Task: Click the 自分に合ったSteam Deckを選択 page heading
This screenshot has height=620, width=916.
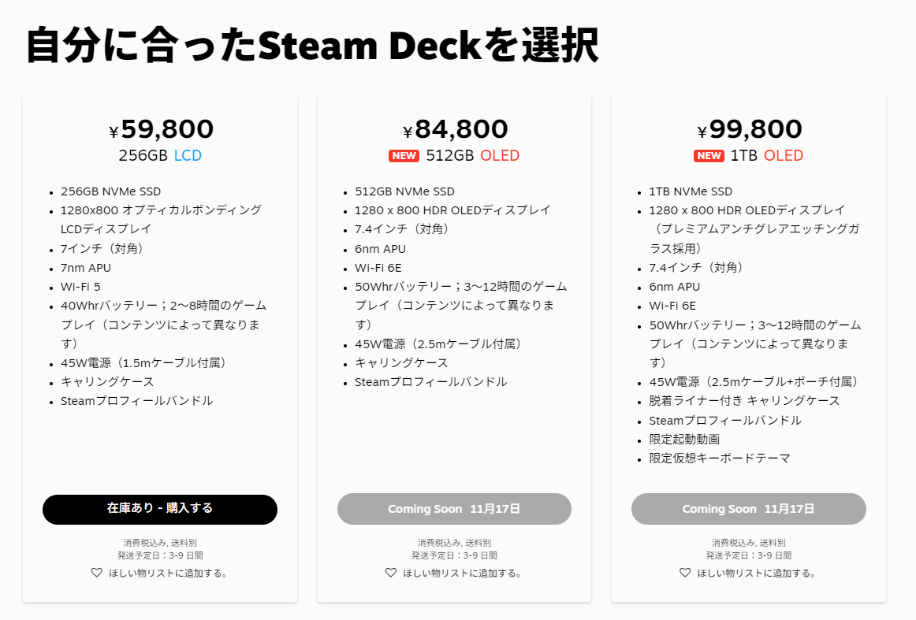Action: click(x=312, y=45)
